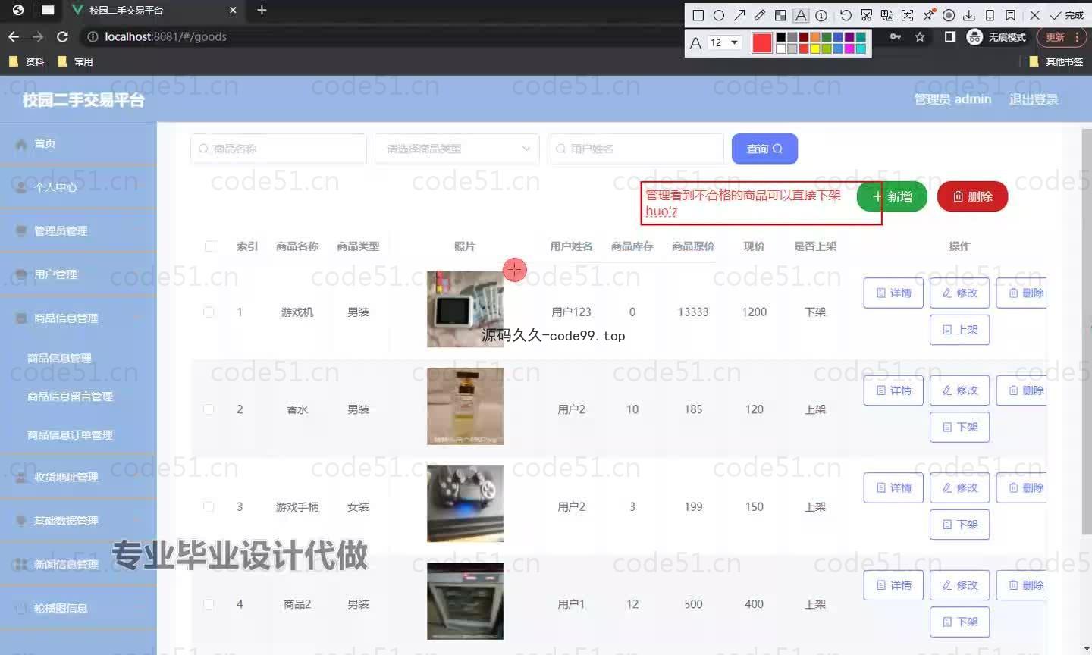Toggle the select-all checkbox in table header
This screenshot has width=1092, height=655.
(210, 246)
